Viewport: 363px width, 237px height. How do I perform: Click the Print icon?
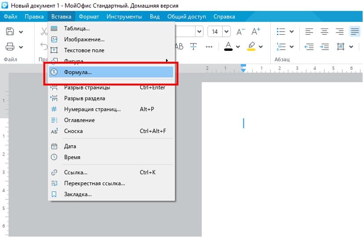pos(10,47)
